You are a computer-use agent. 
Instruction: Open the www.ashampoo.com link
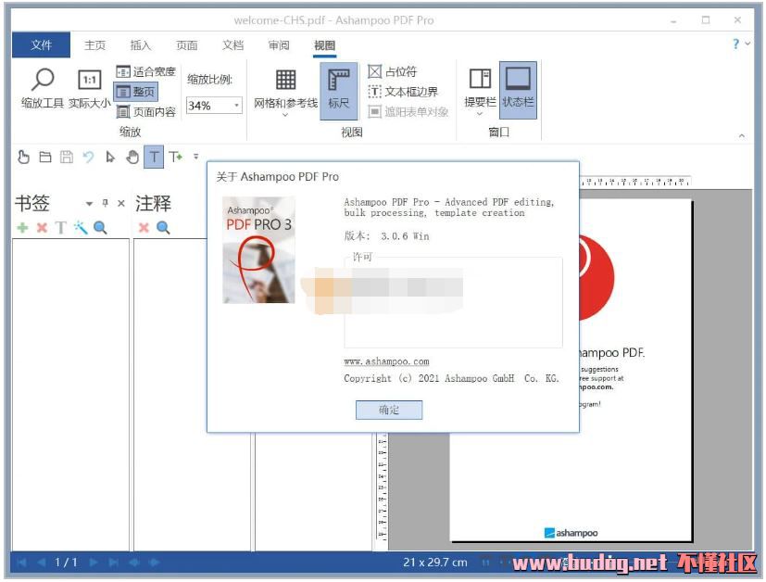(x=386, y=361)
